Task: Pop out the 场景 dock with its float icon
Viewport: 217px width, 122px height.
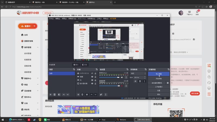Action: pos(74,69)
